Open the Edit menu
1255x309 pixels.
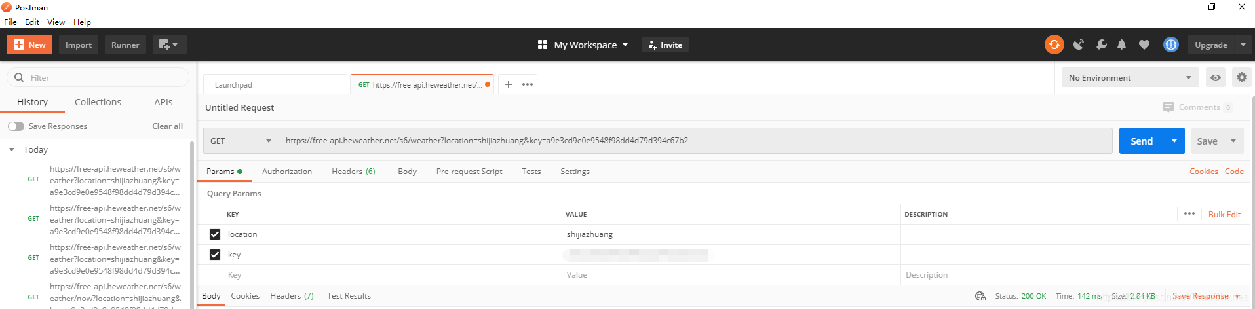click(32, 22)
